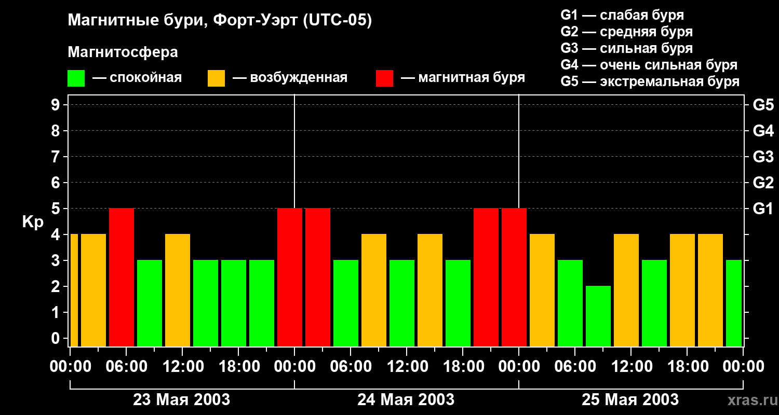
Task: Click the G4 storm level axis label
Action: [763, 131]
